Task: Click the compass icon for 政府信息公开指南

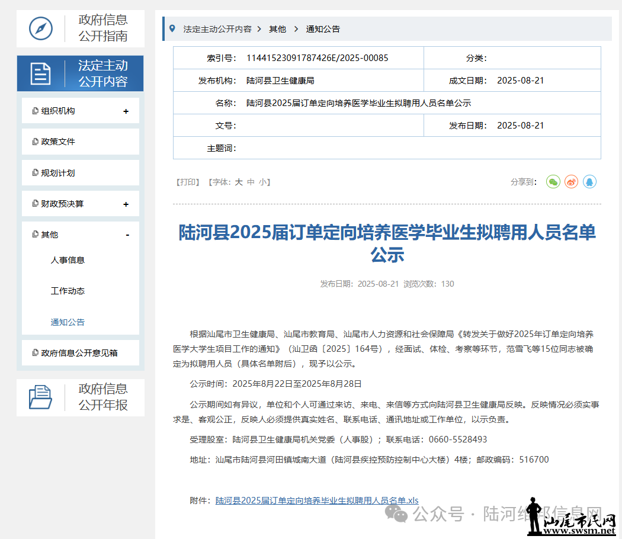Action: (41, 28)
